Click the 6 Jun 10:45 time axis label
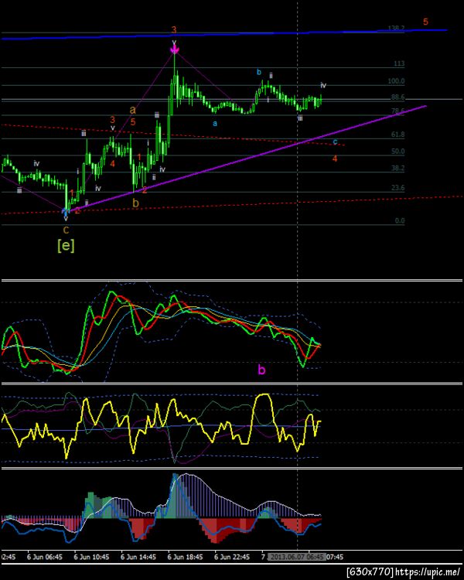The image size is (464, 580). click(x=91, y=557)
